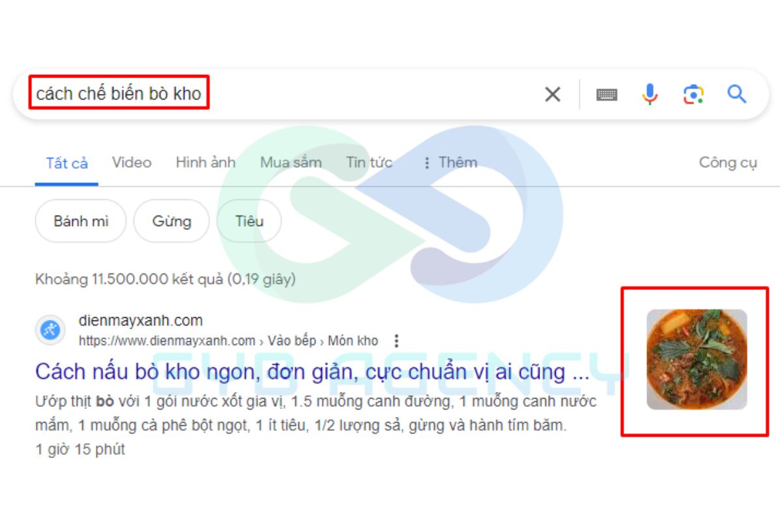Switch to the Video tab
Screen dimensions: 782x521
tap(132, 162)
